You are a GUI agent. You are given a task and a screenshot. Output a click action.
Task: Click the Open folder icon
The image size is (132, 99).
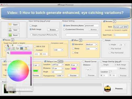(x=10, y=24)
